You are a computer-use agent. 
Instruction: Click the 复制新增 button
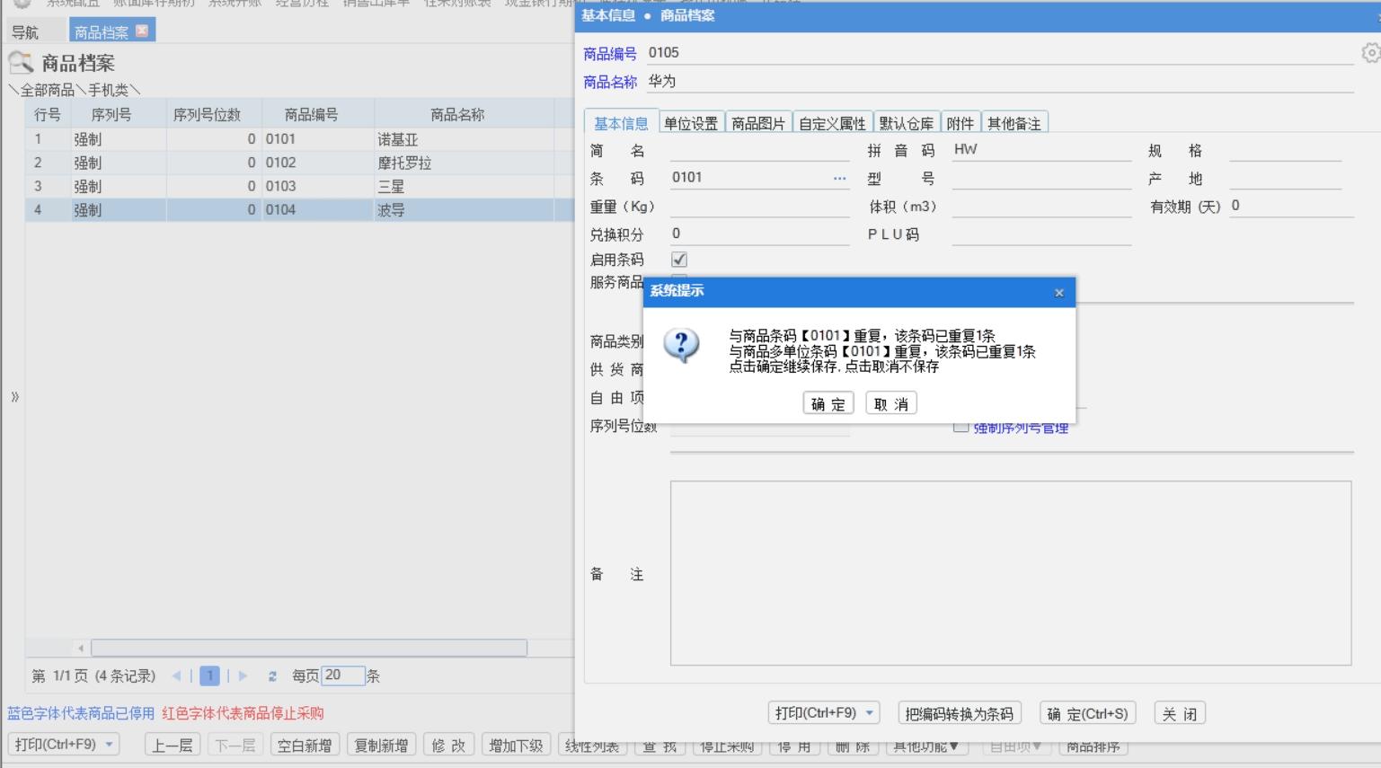point(381,745)
